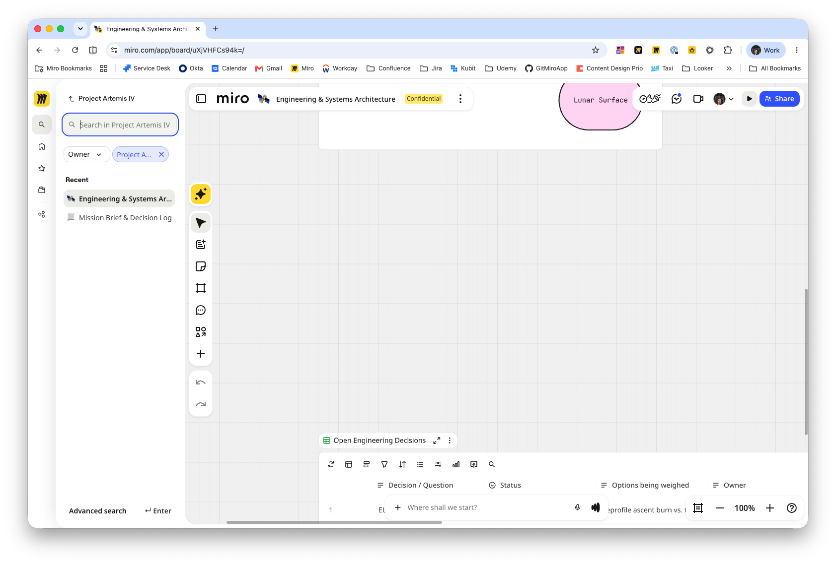The image size is (836, 565).
Task: Expand the Owner filter dropdown
Action: click(86, 154)
